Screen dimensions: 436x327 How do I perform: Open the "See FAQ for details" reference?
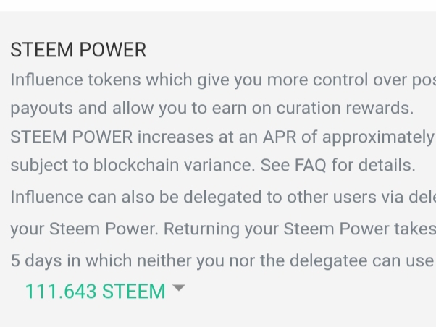[338, 165]
